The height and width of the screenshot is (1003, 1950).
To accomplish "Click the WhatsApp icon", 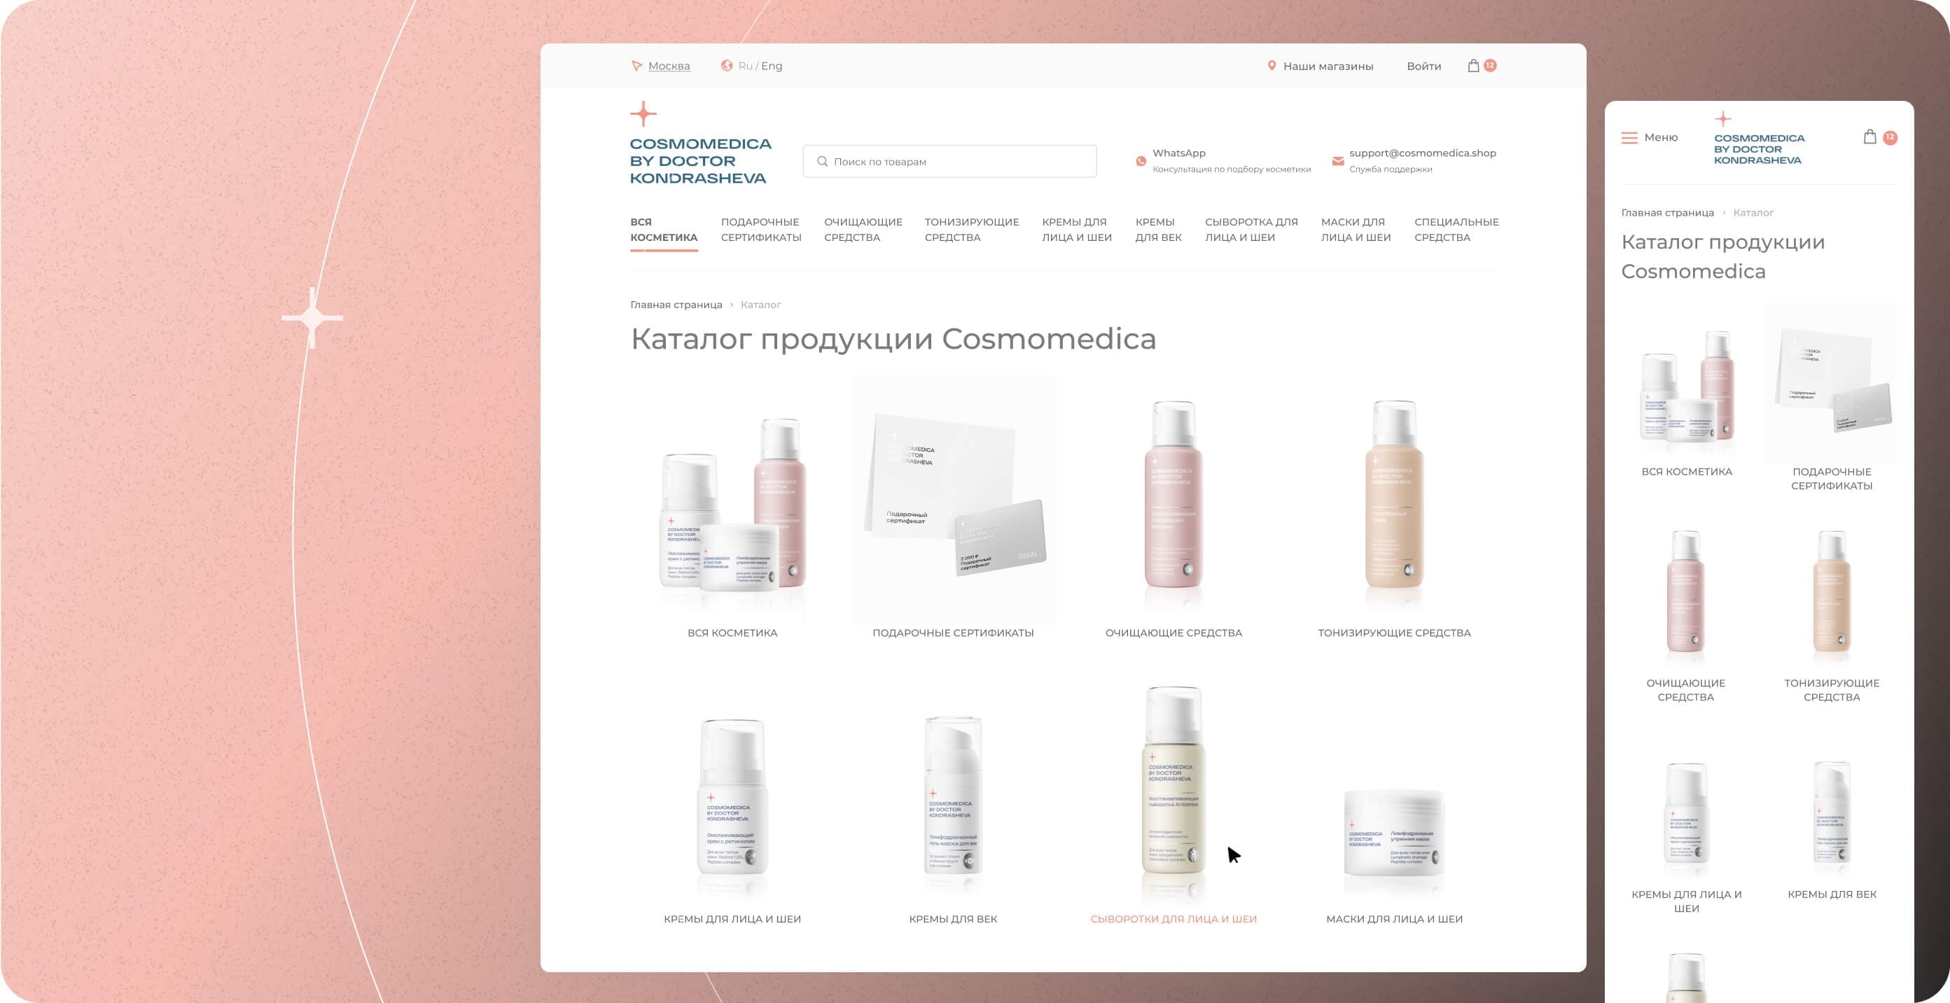I will point(1141,161).
